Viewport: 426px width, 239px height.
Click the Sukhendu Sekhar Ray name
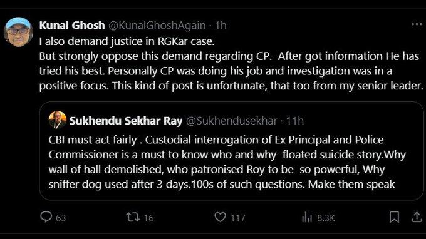click(x=126, y=121)
